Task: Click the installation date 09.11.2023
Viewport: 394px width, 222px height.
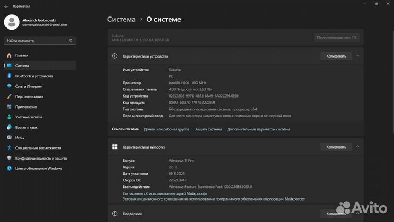Action: pyautogui.click(x=177, y=174)
